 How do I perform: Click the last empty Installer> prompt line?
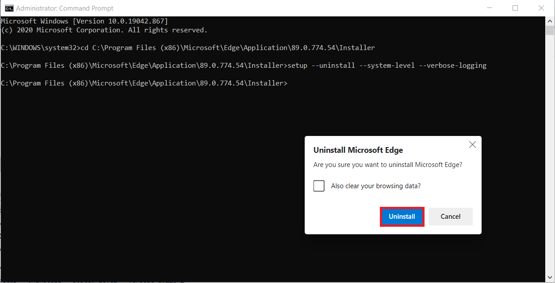pos(144,83)
